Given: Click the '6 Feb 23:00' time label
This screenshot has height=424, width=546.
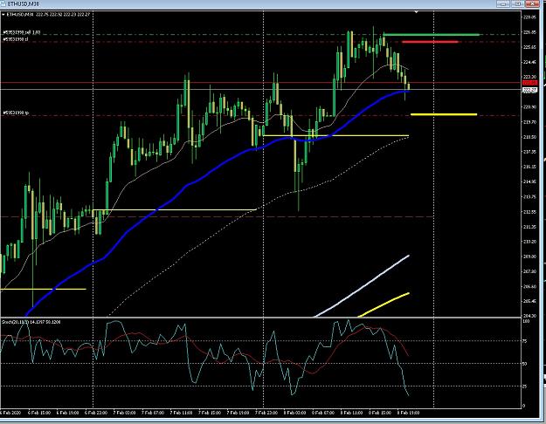Looking at the screenshot, I should pyautogui.click(x=95, y=413).
